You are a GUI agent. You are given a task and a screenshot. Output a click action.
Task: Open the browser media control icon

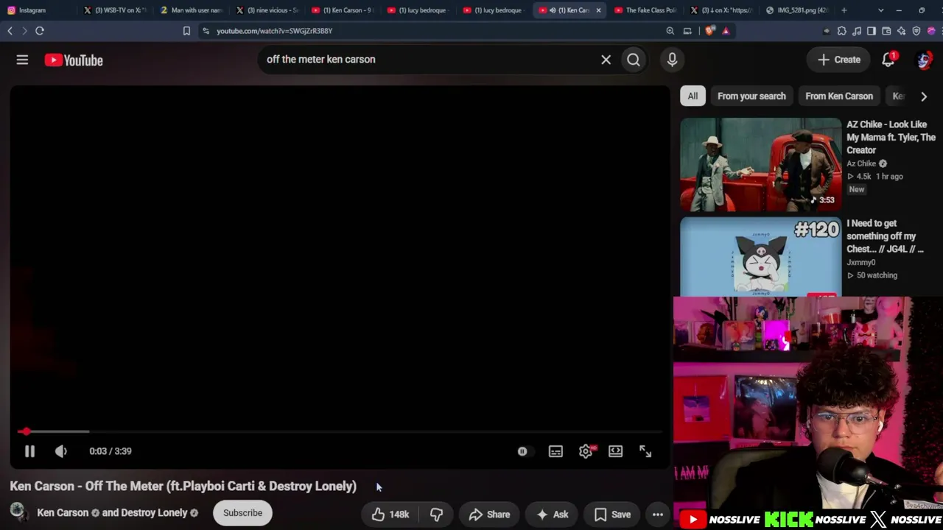[x=857, y=31]
